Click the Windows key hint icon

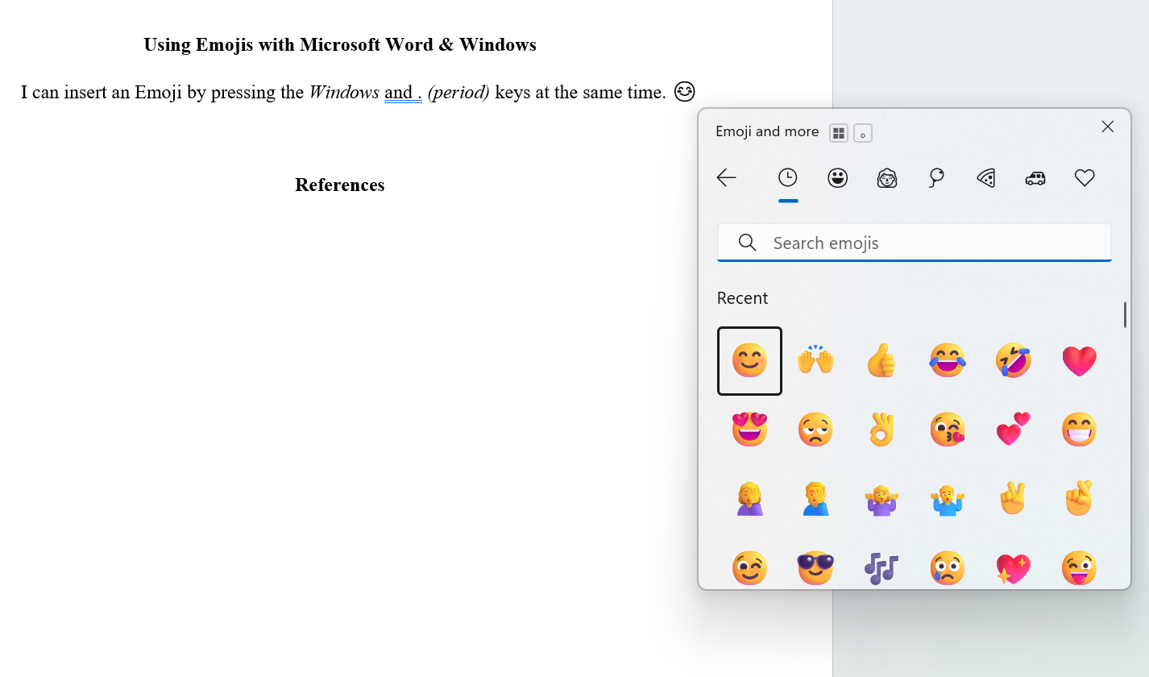839,134
